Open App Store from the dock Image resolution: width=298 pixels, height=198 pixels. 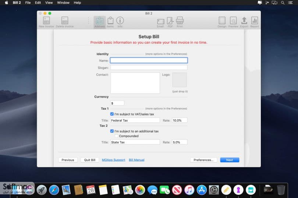[202, 190]
